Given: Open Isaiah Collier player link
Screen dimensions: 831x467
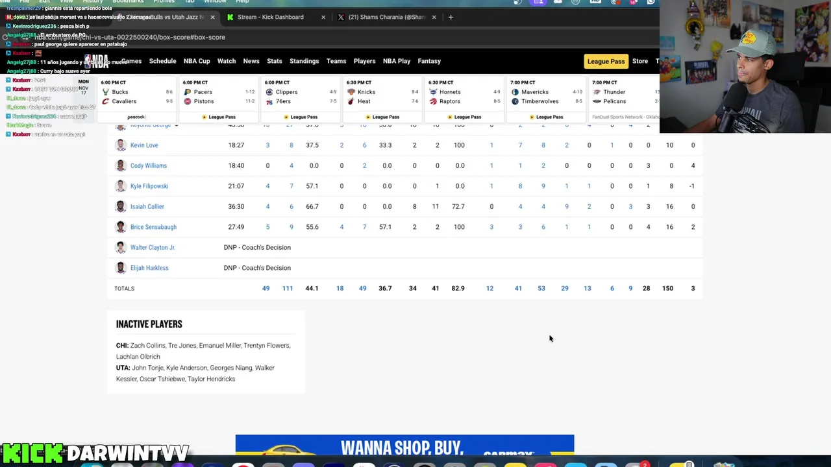Looking at the screenshot, I should (147, 206).
